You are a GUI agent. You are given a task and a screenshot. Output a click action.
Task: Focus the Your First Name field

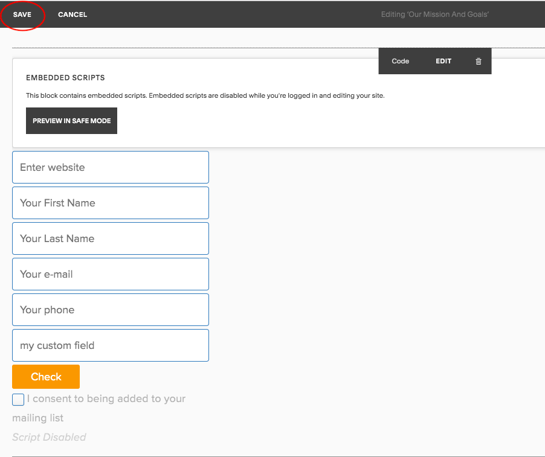(111, 203)
